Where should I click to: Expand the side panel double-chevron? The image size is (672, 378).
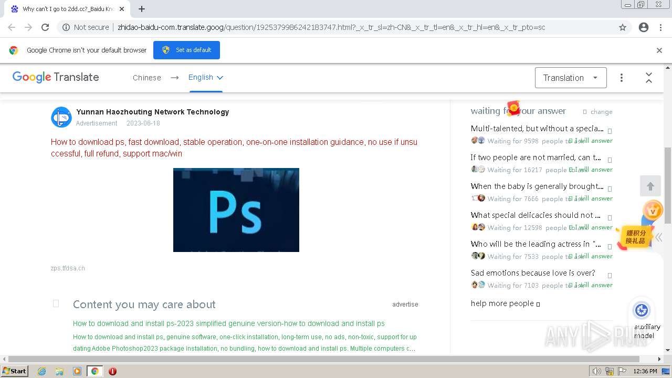[x=658, y=237]
